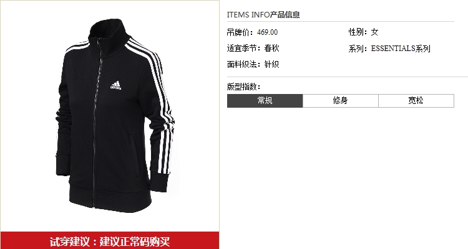
Task: Click the jacket's ribbed bottom hem
Action: tap(110, 199)
